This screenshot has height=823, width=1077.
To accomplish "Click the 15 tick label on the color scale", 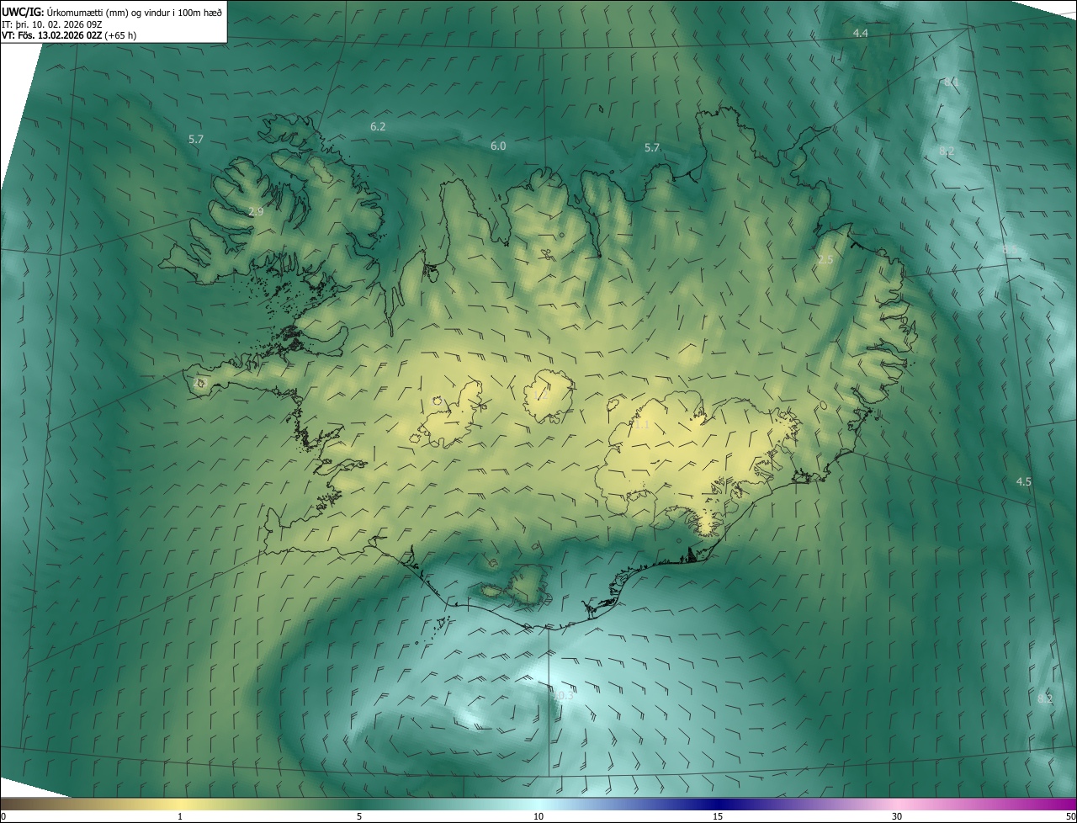I will coord(718,817).
